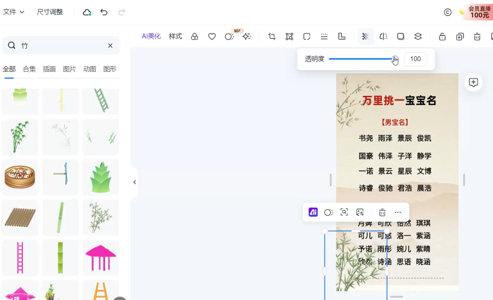Switch to the 图形 tab
The image size is (493, 300).
pyautogui.click(x=110, y=69)
